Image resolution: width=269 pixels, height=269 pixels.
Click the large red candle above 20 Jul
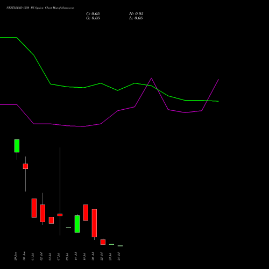click(x=94, y=223)
